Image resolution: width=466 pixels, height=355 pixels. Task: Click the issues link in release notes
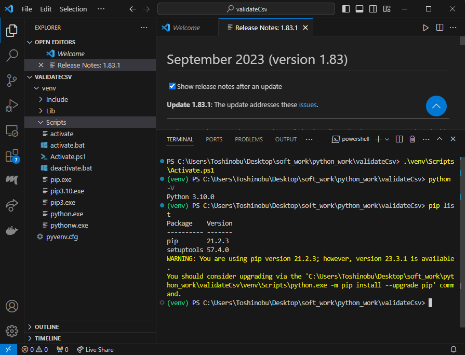[x=308, y=104]
